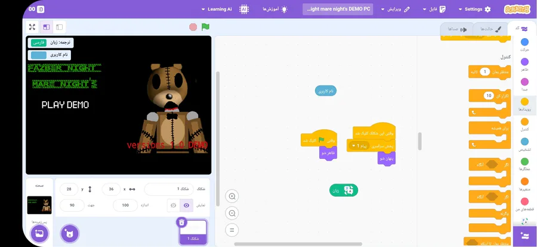
Task: Select the صدا (Sound) pink category
Action: (524, 85)
